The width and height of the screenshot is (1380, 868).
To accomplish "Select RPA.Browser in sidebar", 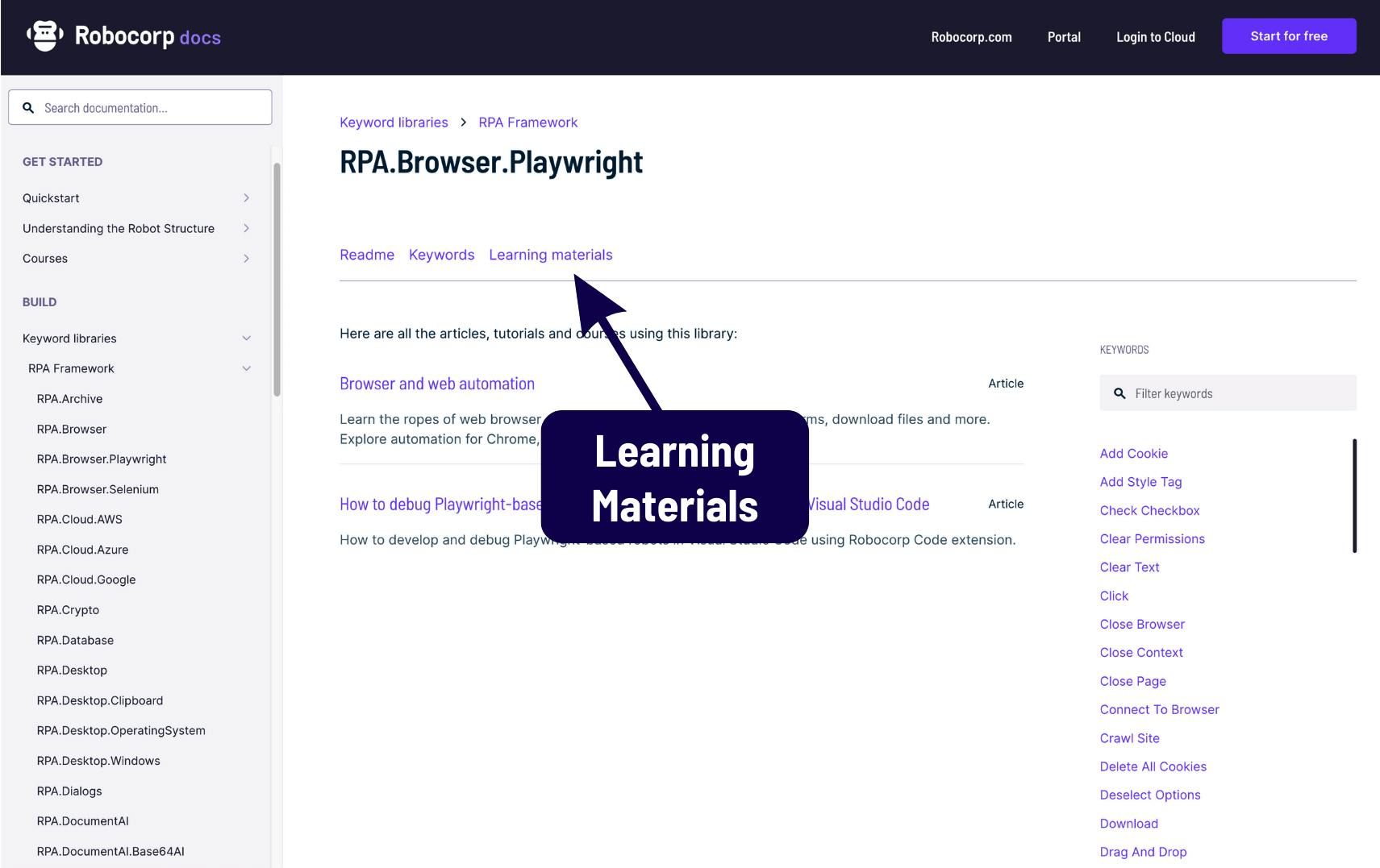I will tap(72, 430).
